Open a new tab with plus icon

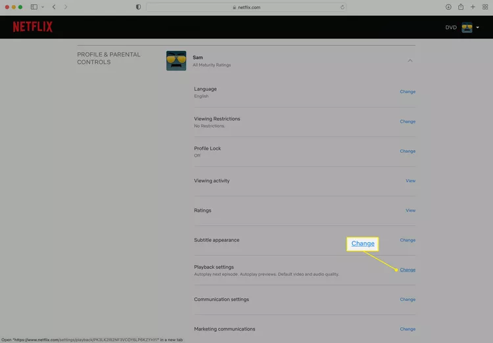(473, 7)
